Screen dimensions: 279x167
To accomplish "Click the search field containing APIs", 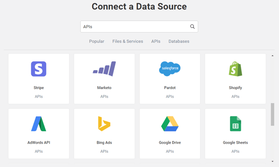I will click(139, 26).
